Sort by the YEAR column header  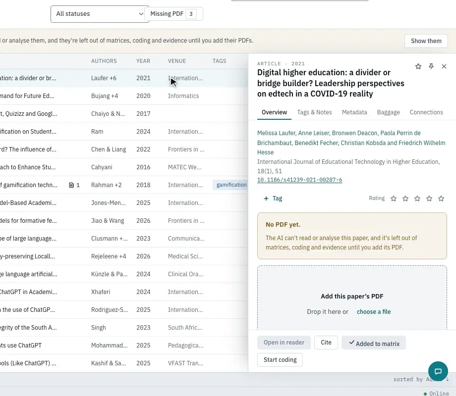pos(143,61)
